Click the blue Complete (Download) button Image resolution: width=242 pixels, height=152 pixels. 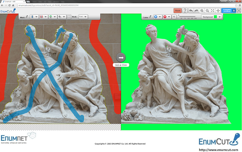click(228, 11)
